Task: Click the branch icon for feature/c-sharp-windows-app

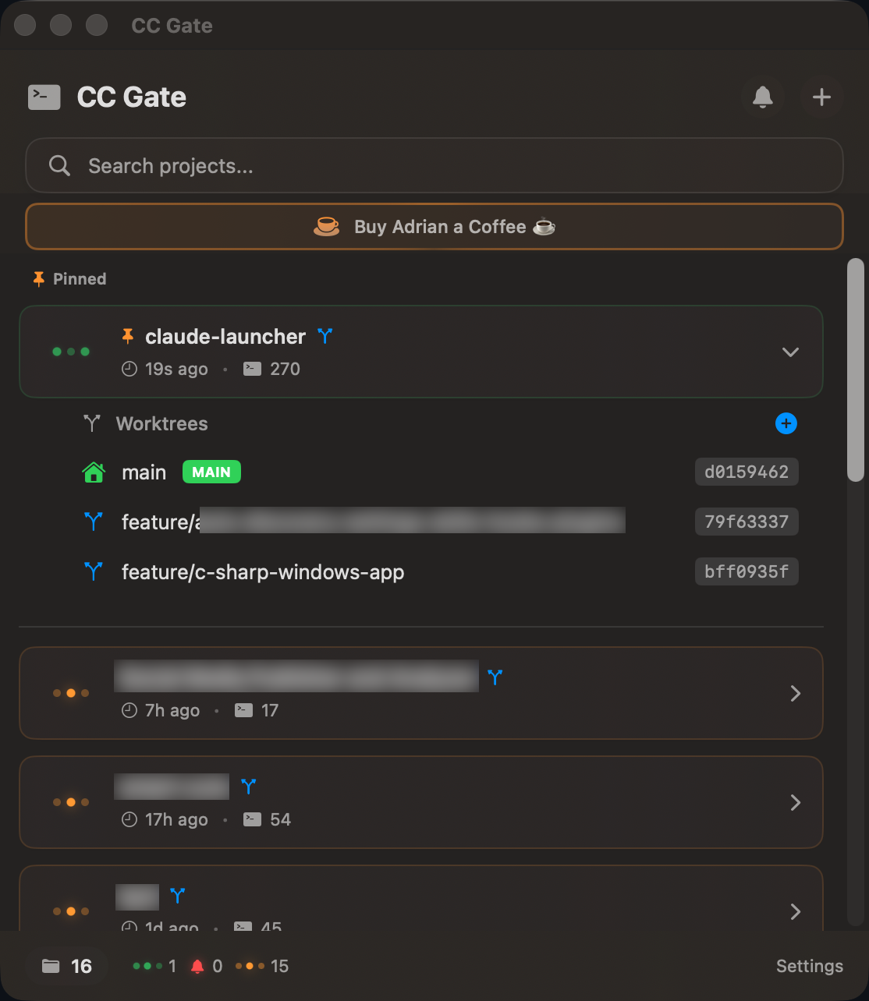Action: (94, 571)
